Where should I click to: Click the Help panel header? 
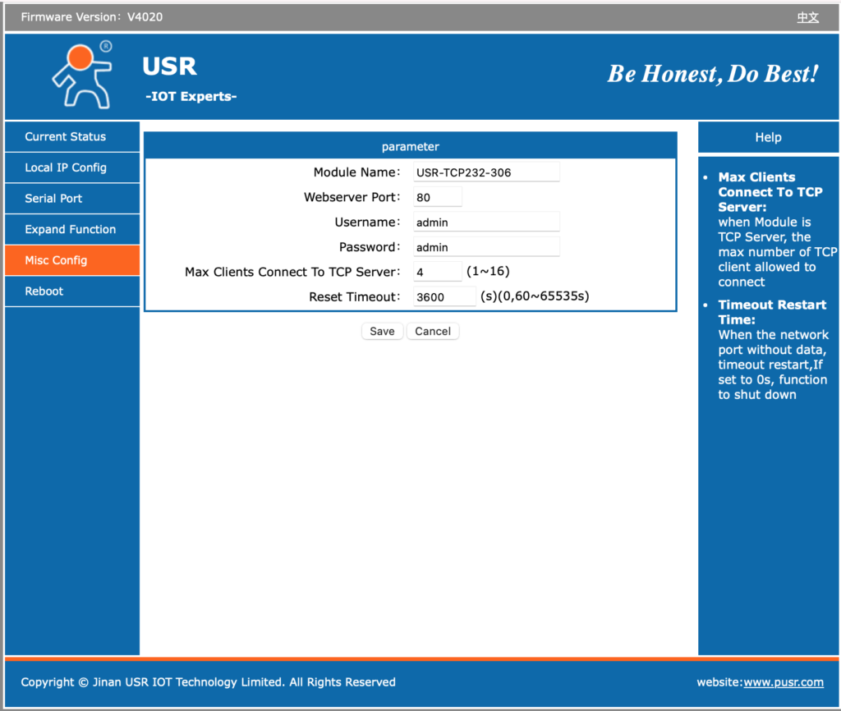pos(768,138)
